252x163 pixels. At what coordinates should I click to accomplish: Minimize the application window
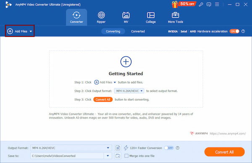coord(230,5)
